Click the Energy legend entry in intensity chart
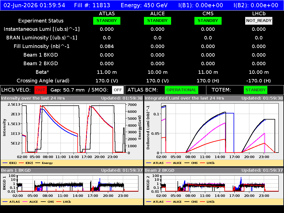 click(44, 163)
